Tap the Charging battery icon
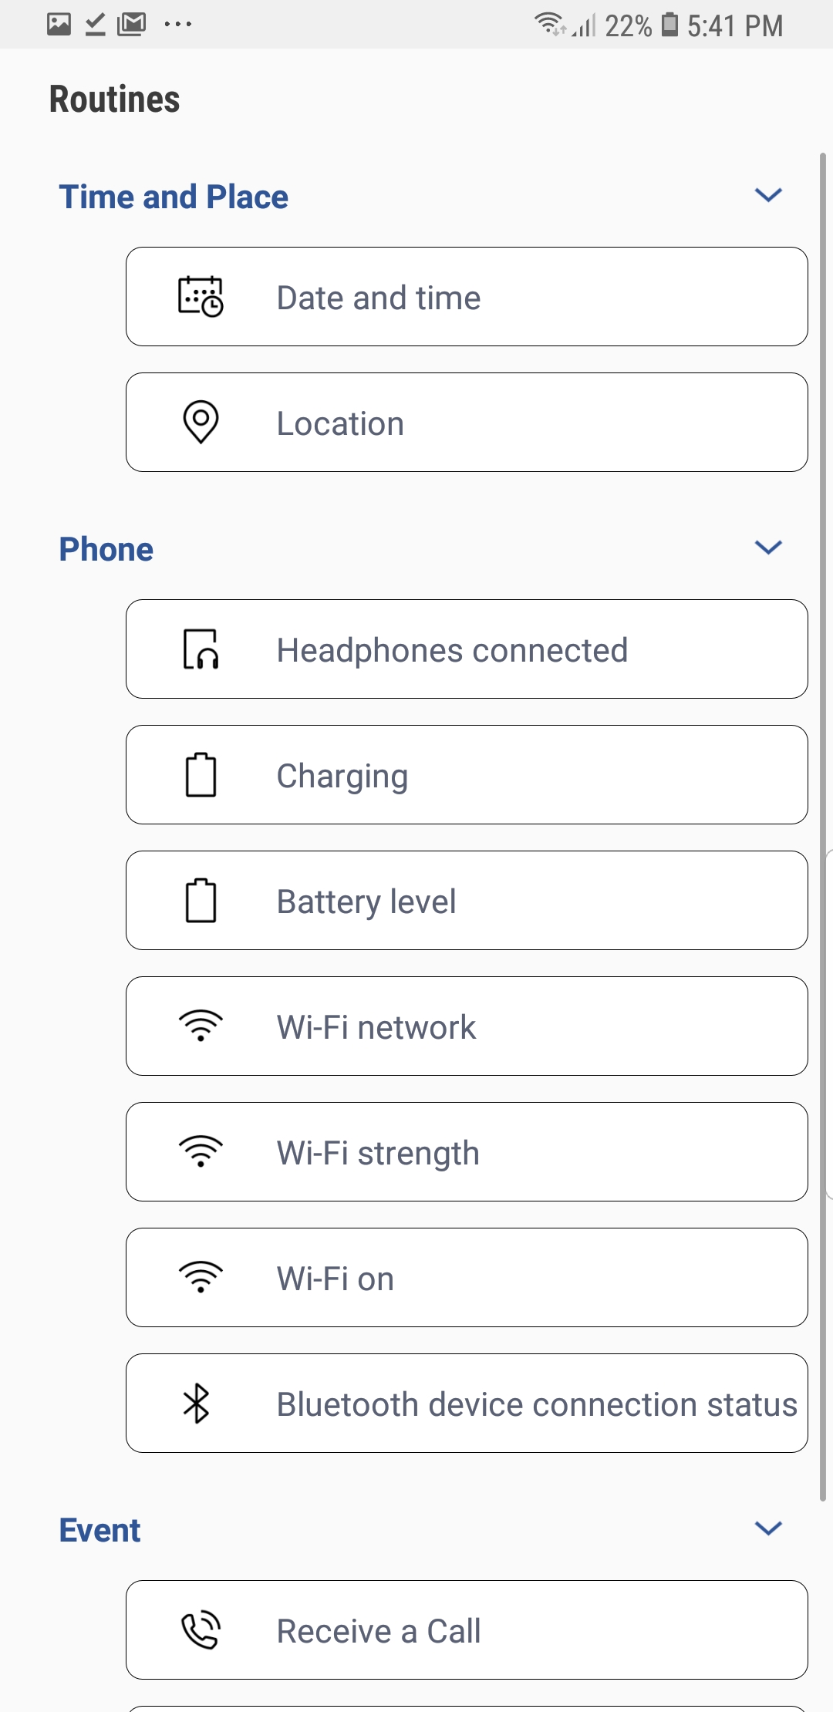This screenshot has width=833, height=1712. coord(201,775)
